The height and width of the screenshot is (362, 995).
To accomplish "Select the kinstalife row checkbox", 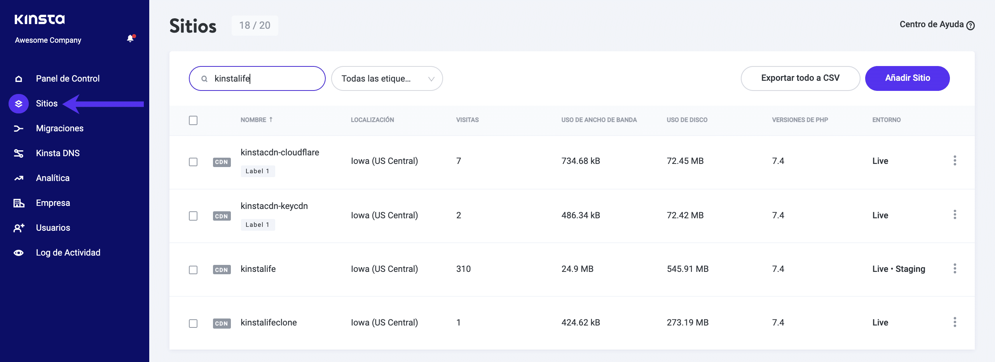I will tap(193, 270).
